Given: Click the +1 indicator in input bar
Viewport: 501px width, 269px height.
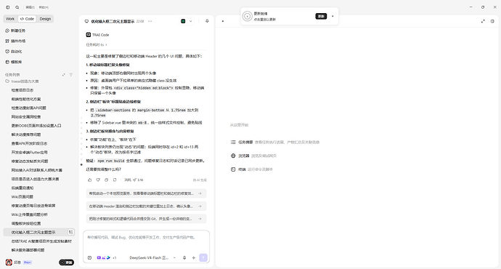Looking at the screenshot, I should point(115,258).
